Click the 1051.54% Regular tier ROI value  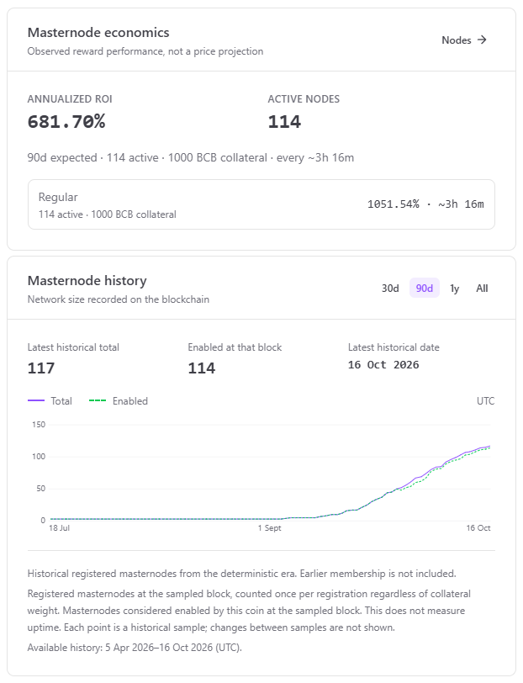(394, 204)
